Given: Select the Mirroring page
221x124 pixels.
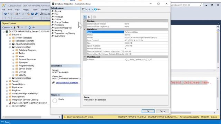Looking at the screenshot, I should pos(58,30).
